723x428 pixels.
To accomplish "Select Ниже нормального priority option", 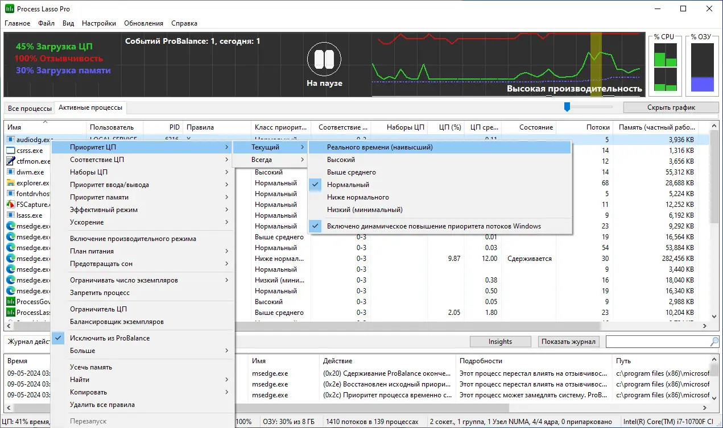I will pyautogui.click(x=439, y=197).
